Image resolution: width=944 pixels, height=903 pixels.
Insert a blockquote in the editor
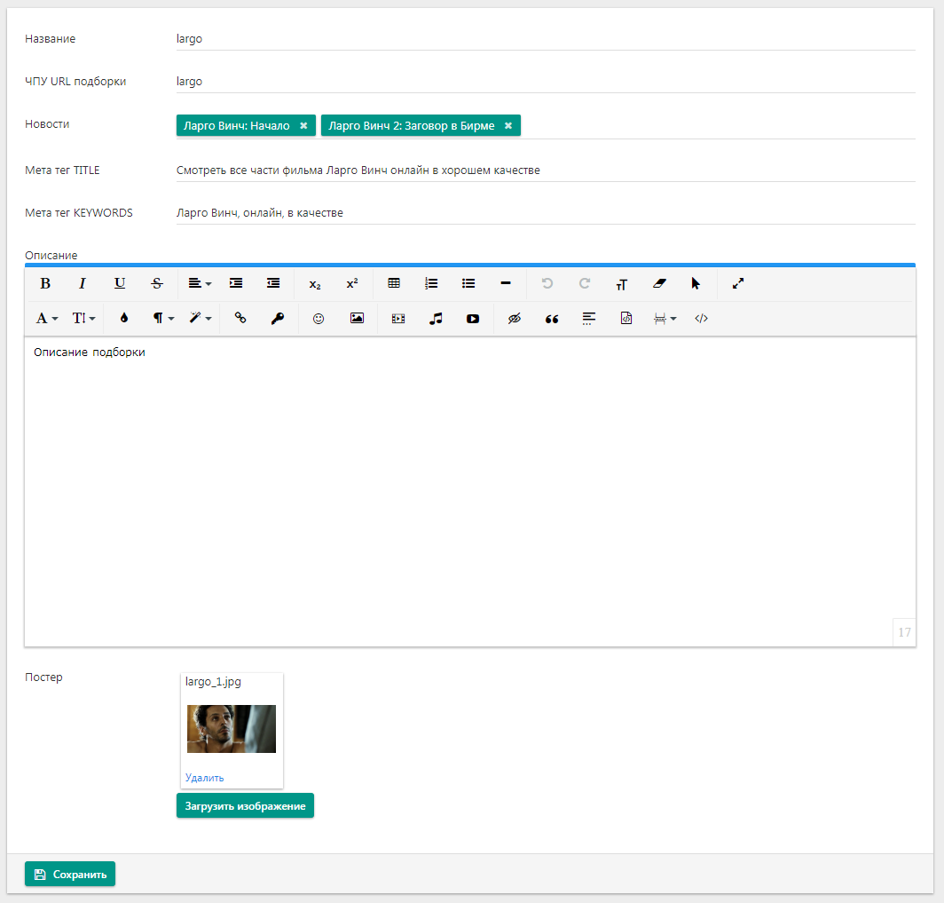551,318
